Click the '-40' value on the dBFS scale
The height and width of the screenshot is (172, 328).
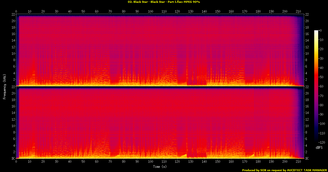click(x=321, y=68)
